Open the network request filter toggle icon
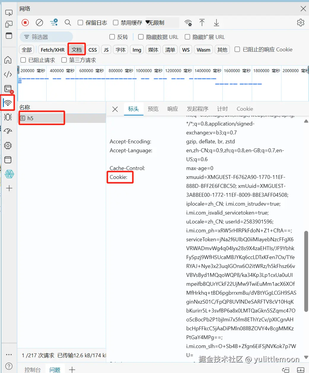Screen dimensions: 309x373 54,22
